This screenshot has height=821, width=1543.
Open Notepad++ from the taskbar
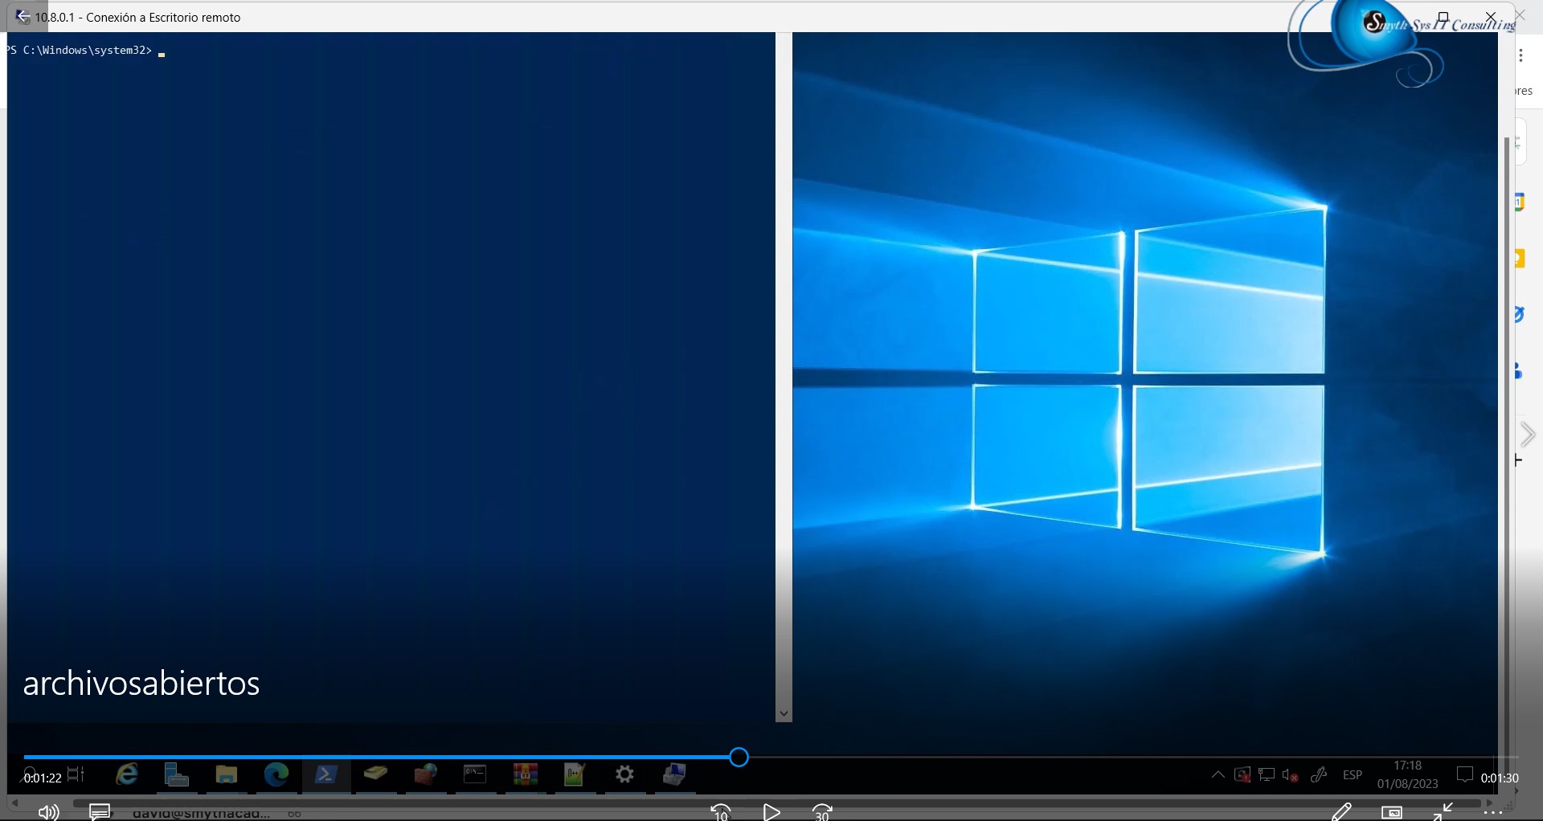(x=575, y=774)
